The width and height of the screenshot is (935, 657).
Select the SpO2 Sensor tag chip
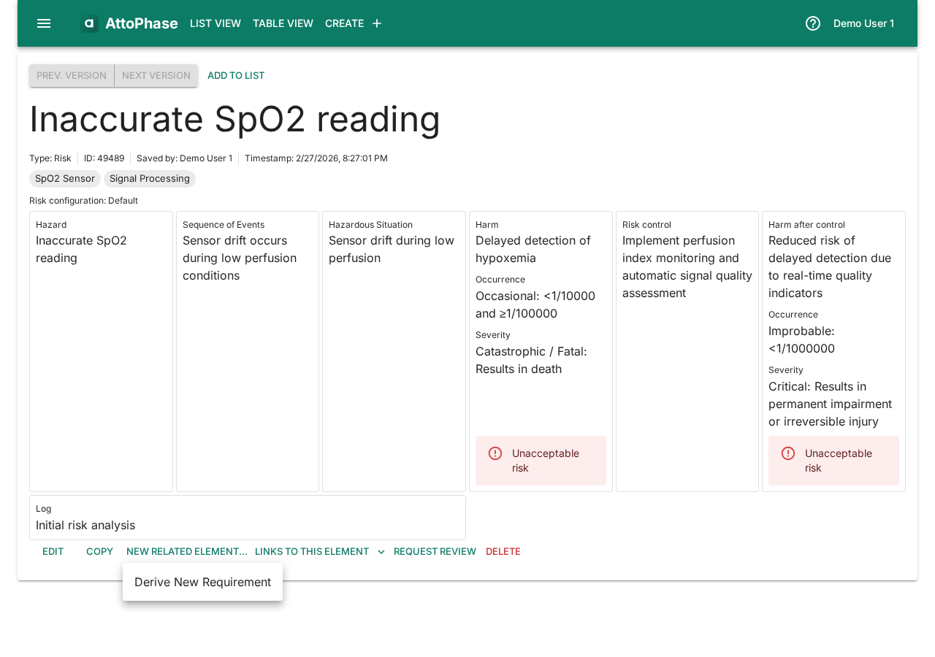point(65,179)
